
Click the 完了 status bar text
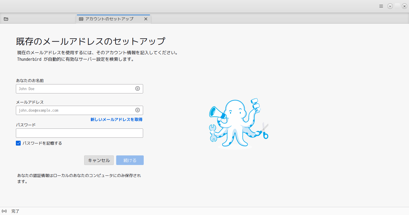tap(15, 211)
